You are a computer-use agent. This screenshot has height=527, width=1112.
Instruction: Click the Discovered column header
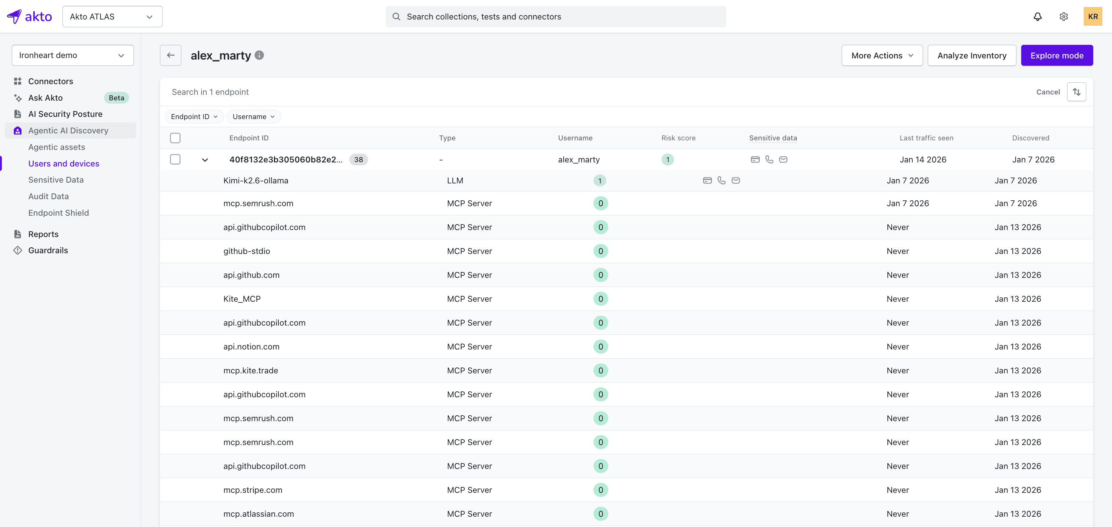coord(1030,138)
